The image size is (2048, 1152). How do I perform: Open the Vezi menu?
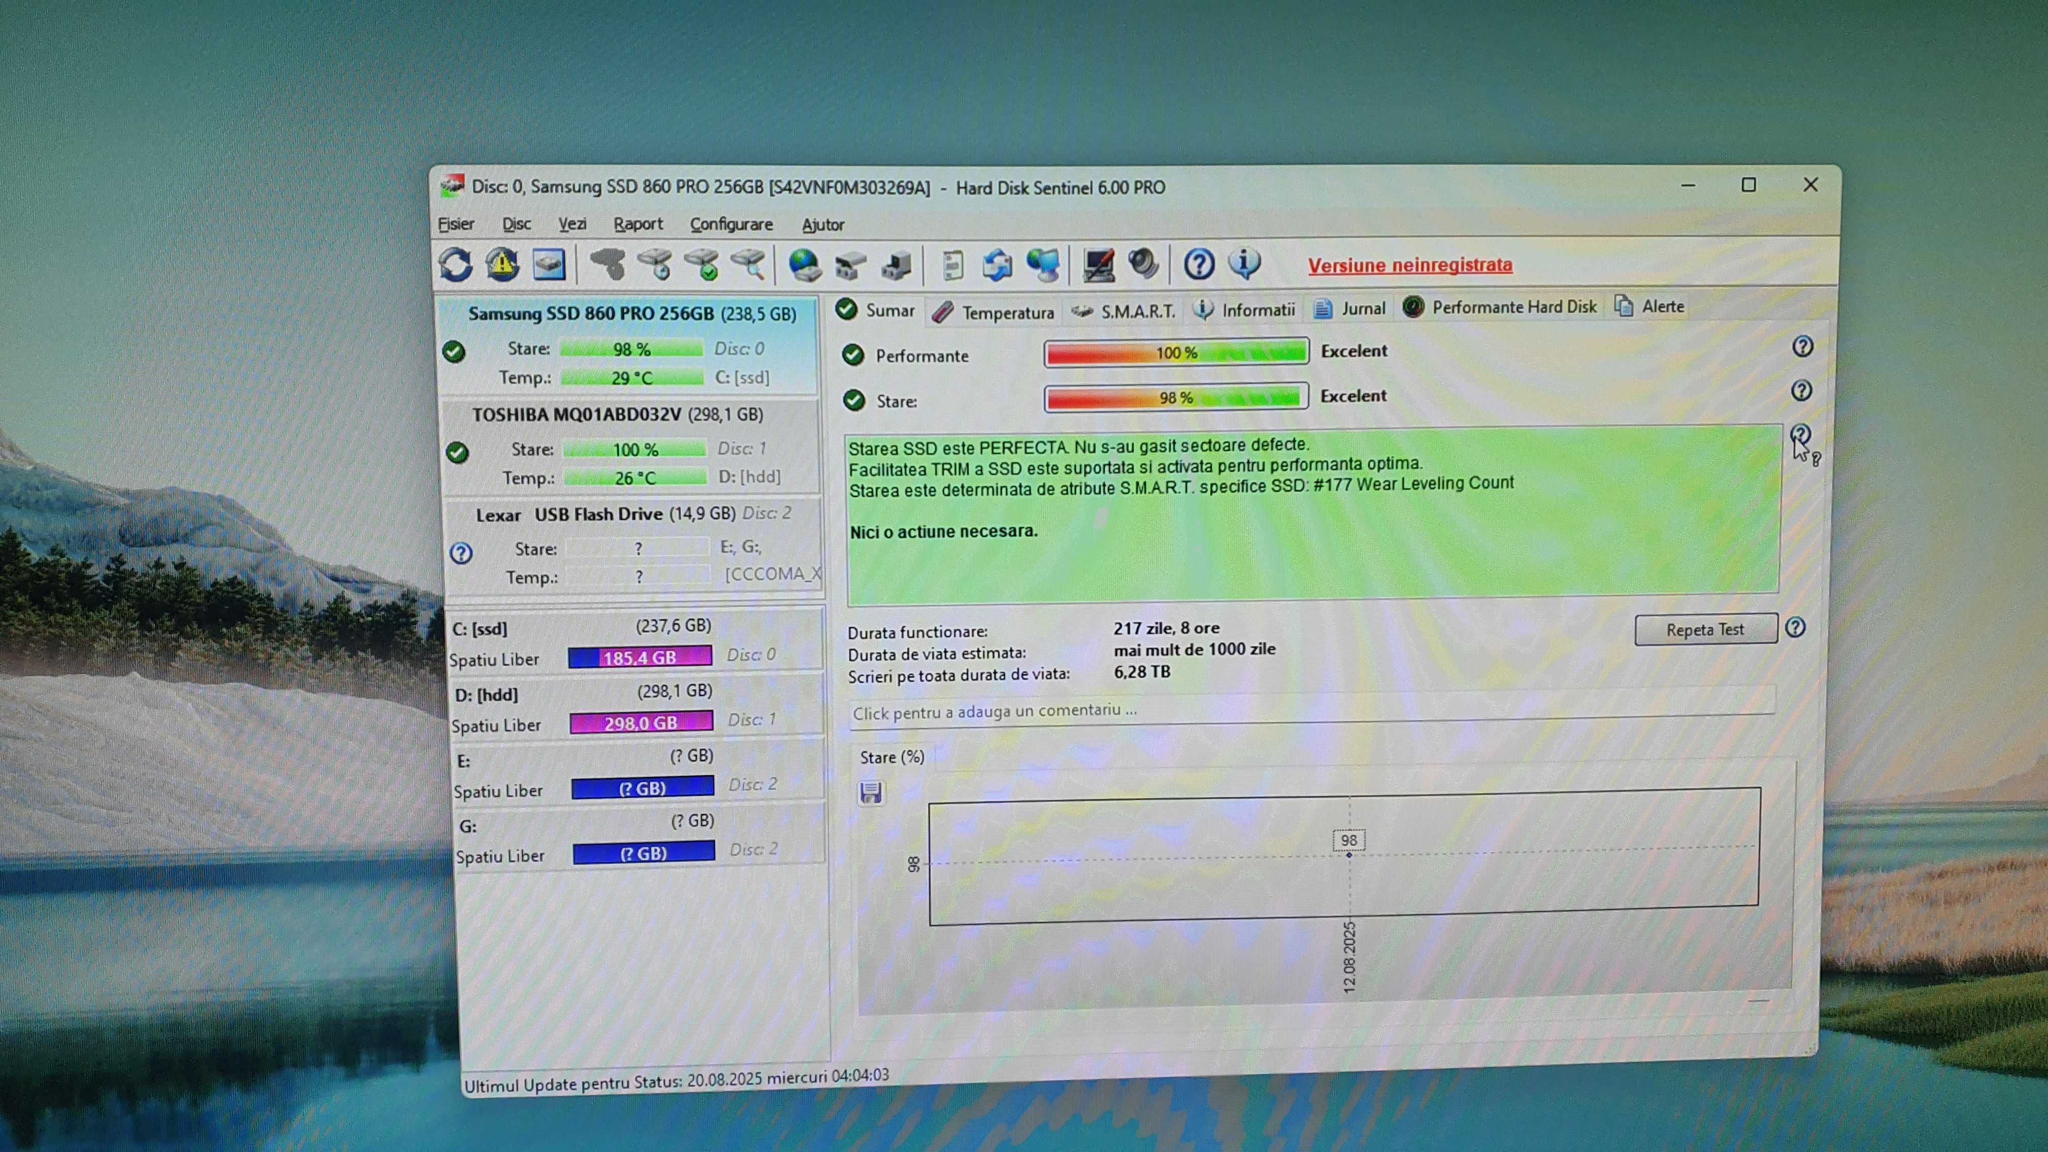click(572, 224)
